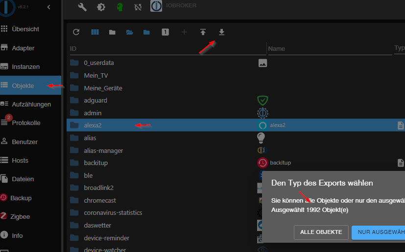This screenshot has height=252, width=405.
Task: Click the admin adapter icon
Action: point(262,113)
